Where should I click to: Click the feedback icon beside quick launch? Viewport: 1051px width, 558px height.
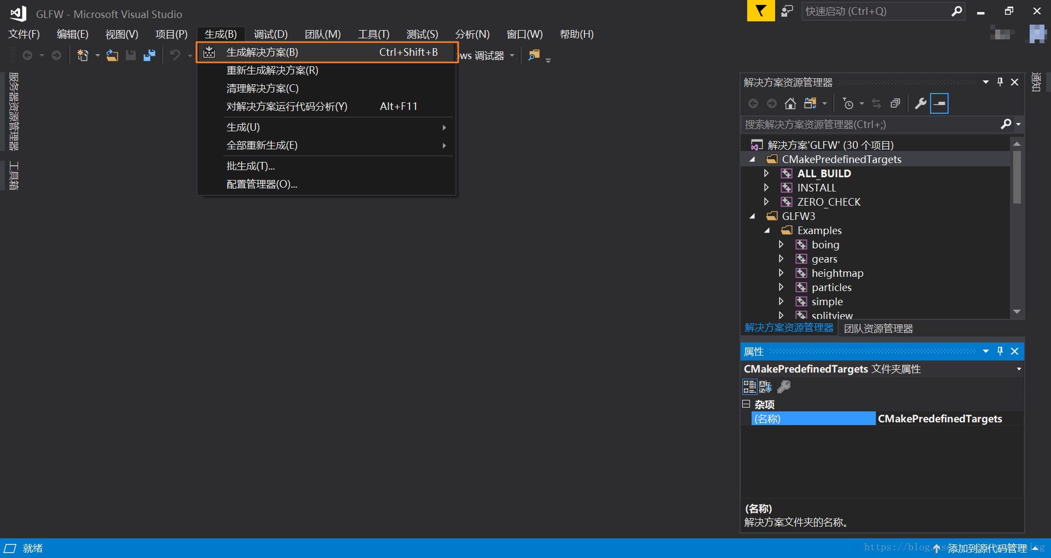(787, 11)
